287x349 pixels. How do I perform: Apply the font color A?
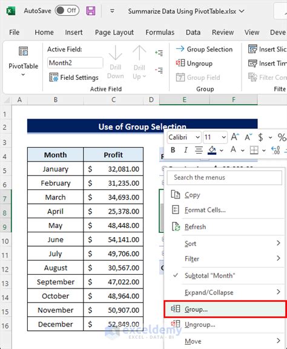point(233,149)
